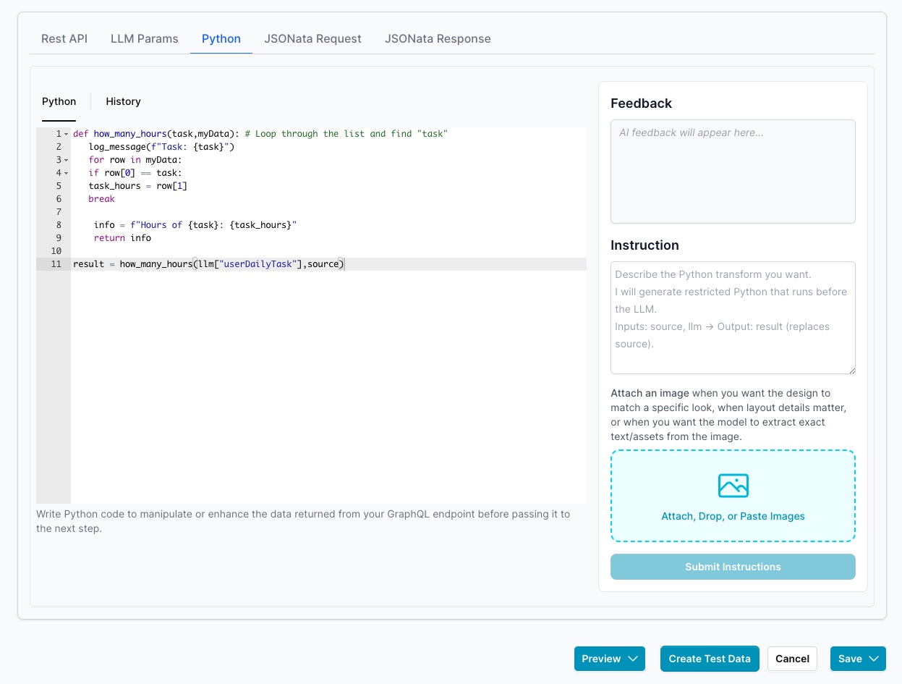The height and width of the screenshot is (684, 902).
Task: Click the Create Test Data button
Action: [x=710, y=659]
